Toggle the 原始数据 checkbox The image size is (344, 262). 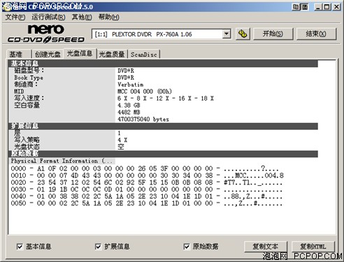(187, 247)
